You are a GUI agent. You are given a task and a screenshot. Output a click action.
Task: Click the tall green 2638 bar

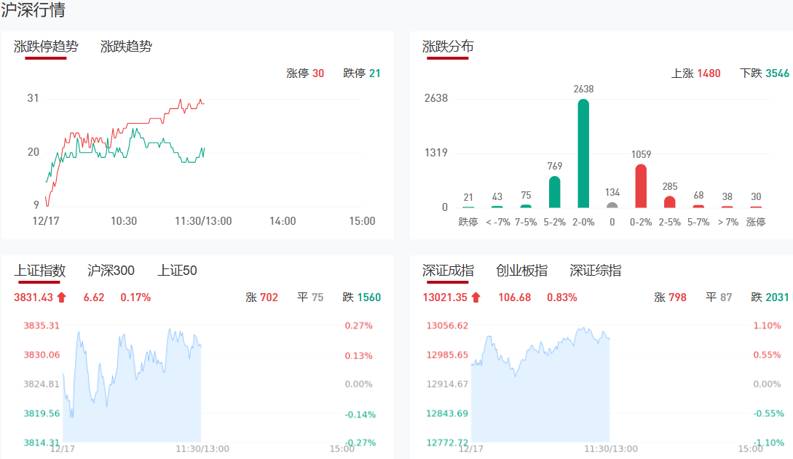click(x=583, y=153)
